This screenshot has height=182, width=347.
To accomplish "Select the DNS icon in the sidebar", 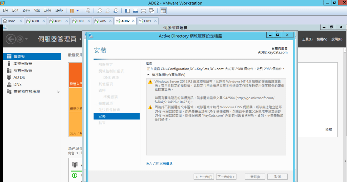I will coord(9,85).
